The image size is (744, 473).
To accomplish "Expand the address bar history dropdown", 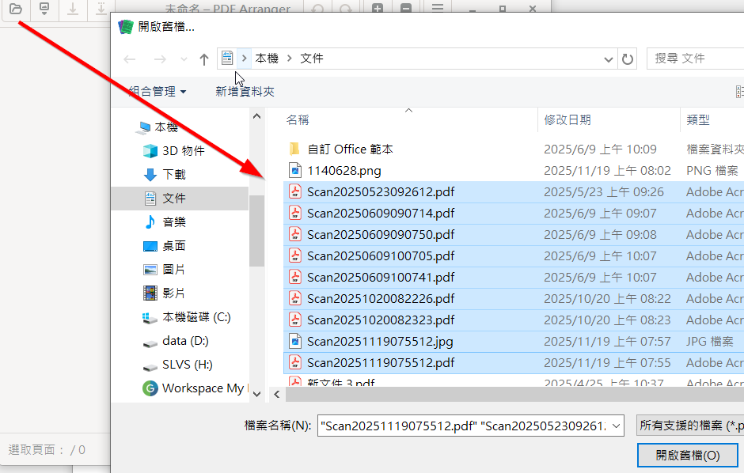I will pyautogui.click(x=608, y=59).
